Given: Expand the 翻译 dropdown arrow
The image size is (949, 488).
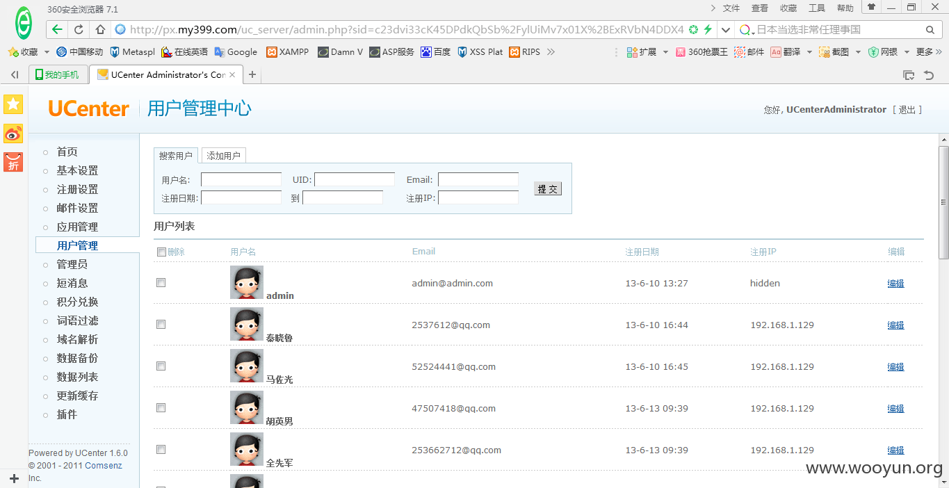Looking at the screenshot, I should point(809,52).
